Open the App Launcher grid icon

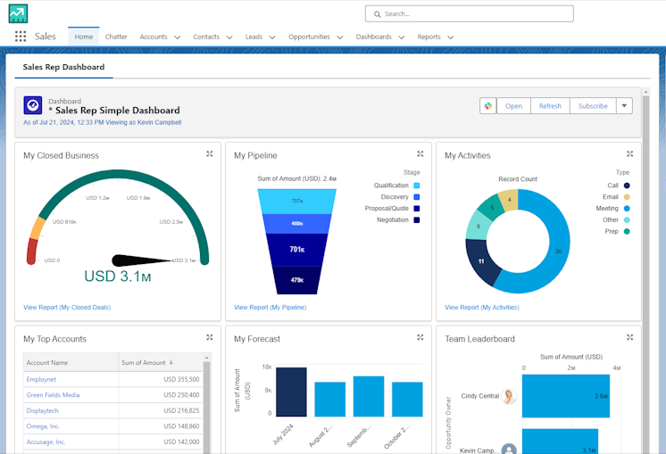(21, 37)
